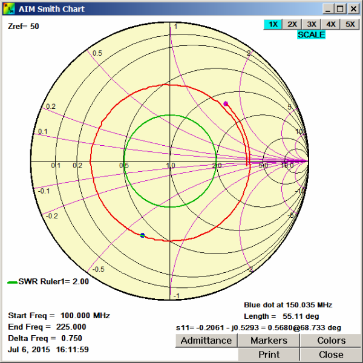Click Start Freq = 100.000 MHz text
The width and height of the screenshot is (363, 363).
point(59,316)
